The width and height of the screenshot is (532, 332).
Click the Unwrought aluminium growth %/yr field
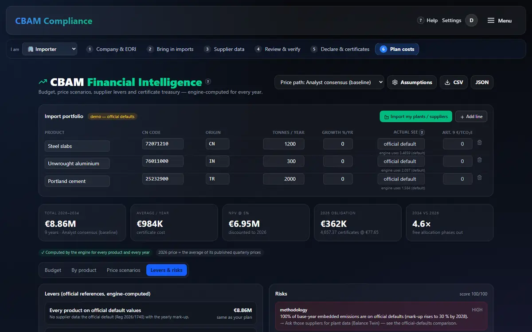point(338,161)
